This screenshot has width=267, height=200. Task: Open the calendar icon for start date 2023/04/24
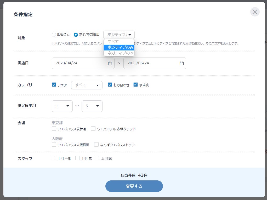[x=110, y=63]
